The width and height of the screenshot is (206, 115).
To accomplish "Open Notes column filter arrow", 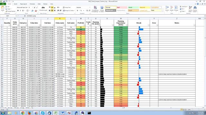I will coord(194,25).
